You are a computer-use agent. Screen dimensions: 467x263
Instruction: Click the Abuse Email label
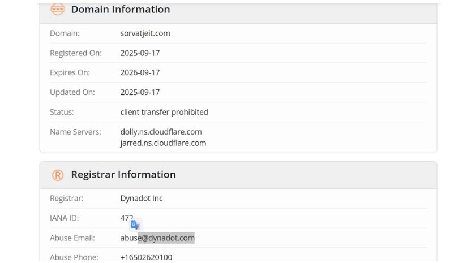click(72, 238)
